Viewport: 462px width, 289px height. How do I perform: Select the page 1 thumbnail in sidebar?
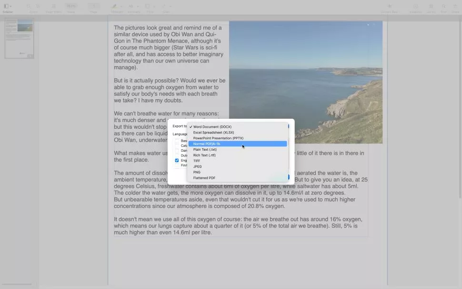coord(19,38)
